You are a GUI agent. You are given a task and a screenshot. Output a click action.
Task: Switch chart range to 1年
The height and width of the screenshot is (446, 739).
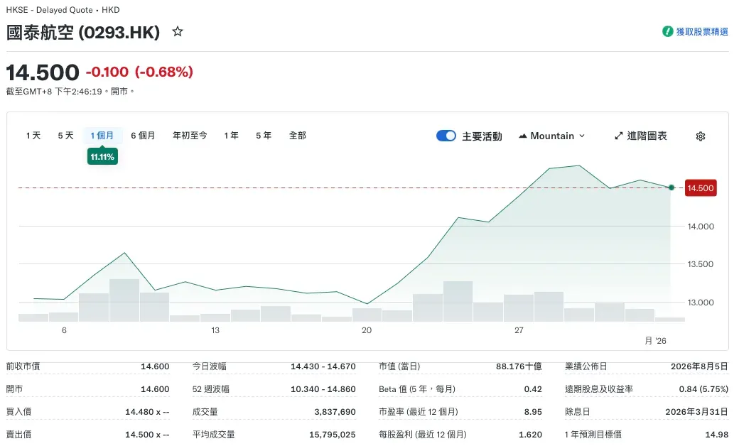[231, 136]
